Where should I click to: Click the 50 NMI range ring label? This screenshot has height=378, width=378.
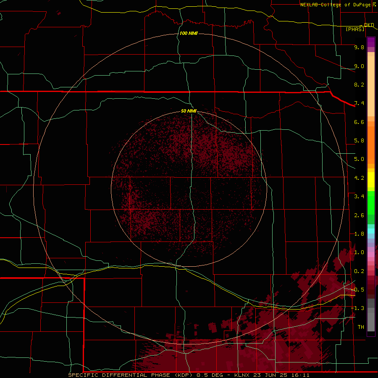189,111
